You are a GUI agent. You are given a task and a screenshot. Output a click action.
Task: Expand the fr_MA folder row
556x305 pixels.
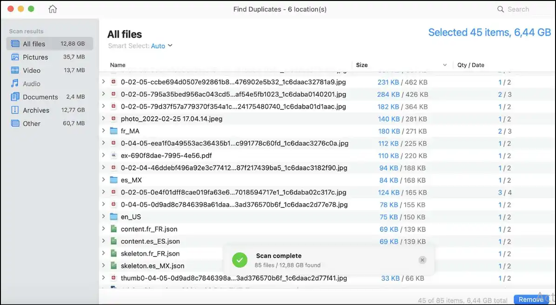pyautogui.click(x=103, y=131)
